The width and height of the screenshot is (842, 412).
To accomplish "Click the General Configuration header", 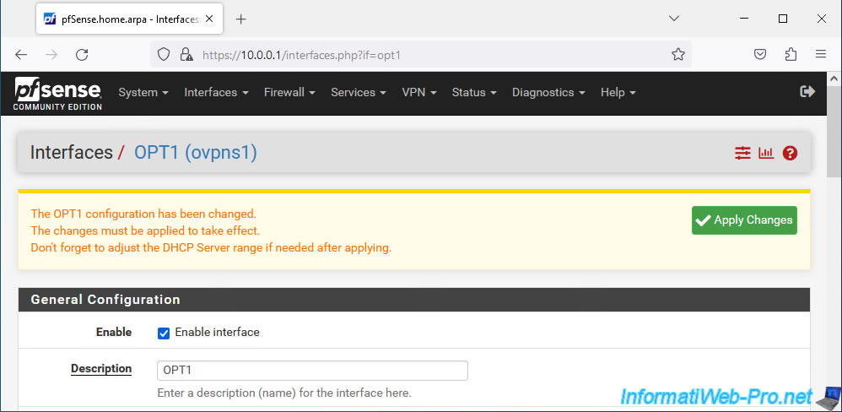I will (x=414, y=300).
